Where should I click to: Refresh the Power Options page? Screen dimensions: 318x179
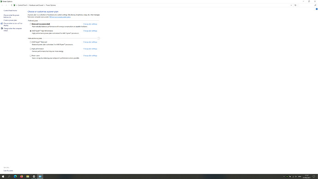click(295, 5)
